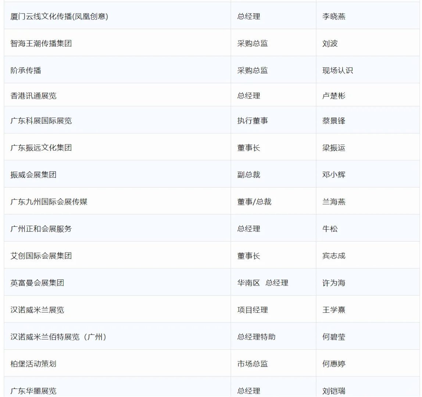This screenshot has width=422, height=397.
Task: Click the name 何惠婷
Action: tap(334, 364)
